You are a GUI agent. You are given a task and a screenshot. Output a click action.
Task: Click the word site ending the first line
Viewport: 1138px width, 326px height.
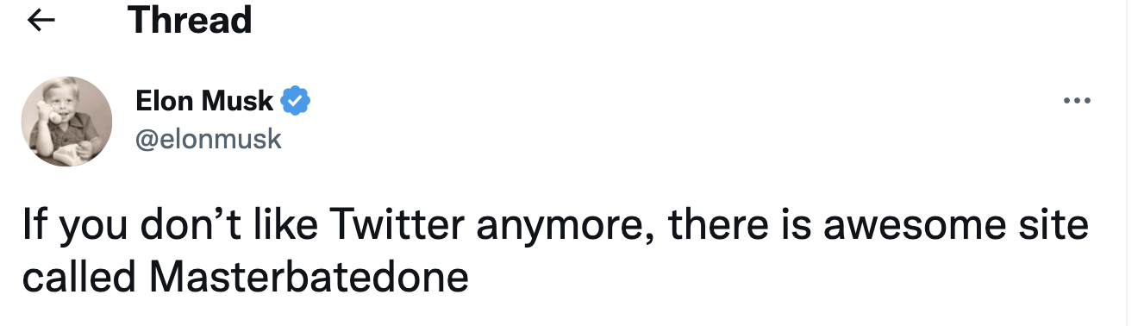(x=1047, y=226)
